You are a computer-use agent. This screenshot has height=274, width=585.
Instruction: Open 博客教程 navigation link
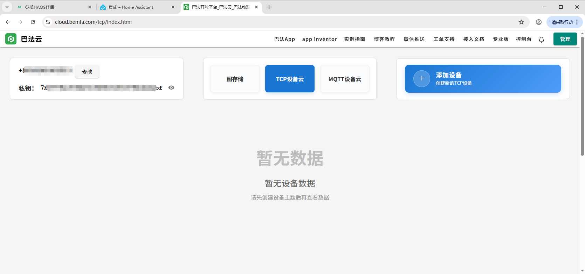(x=384, y=39)
